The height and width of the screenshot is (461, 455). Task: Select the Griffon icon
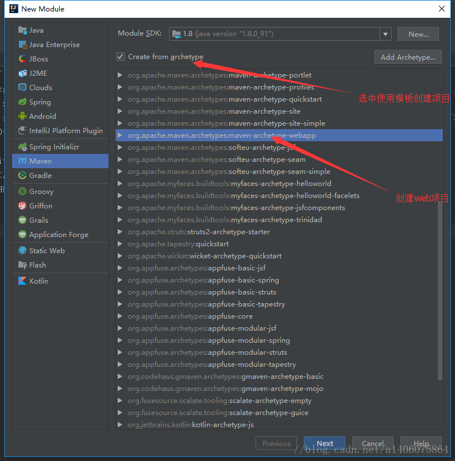(22, 206)
